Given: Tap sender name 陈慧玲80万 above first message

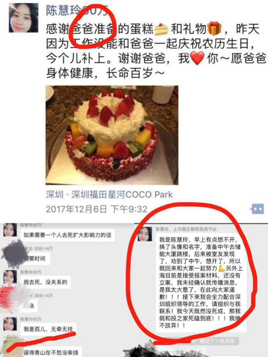Looking at the screenshot, I should (x=31, y=225).
